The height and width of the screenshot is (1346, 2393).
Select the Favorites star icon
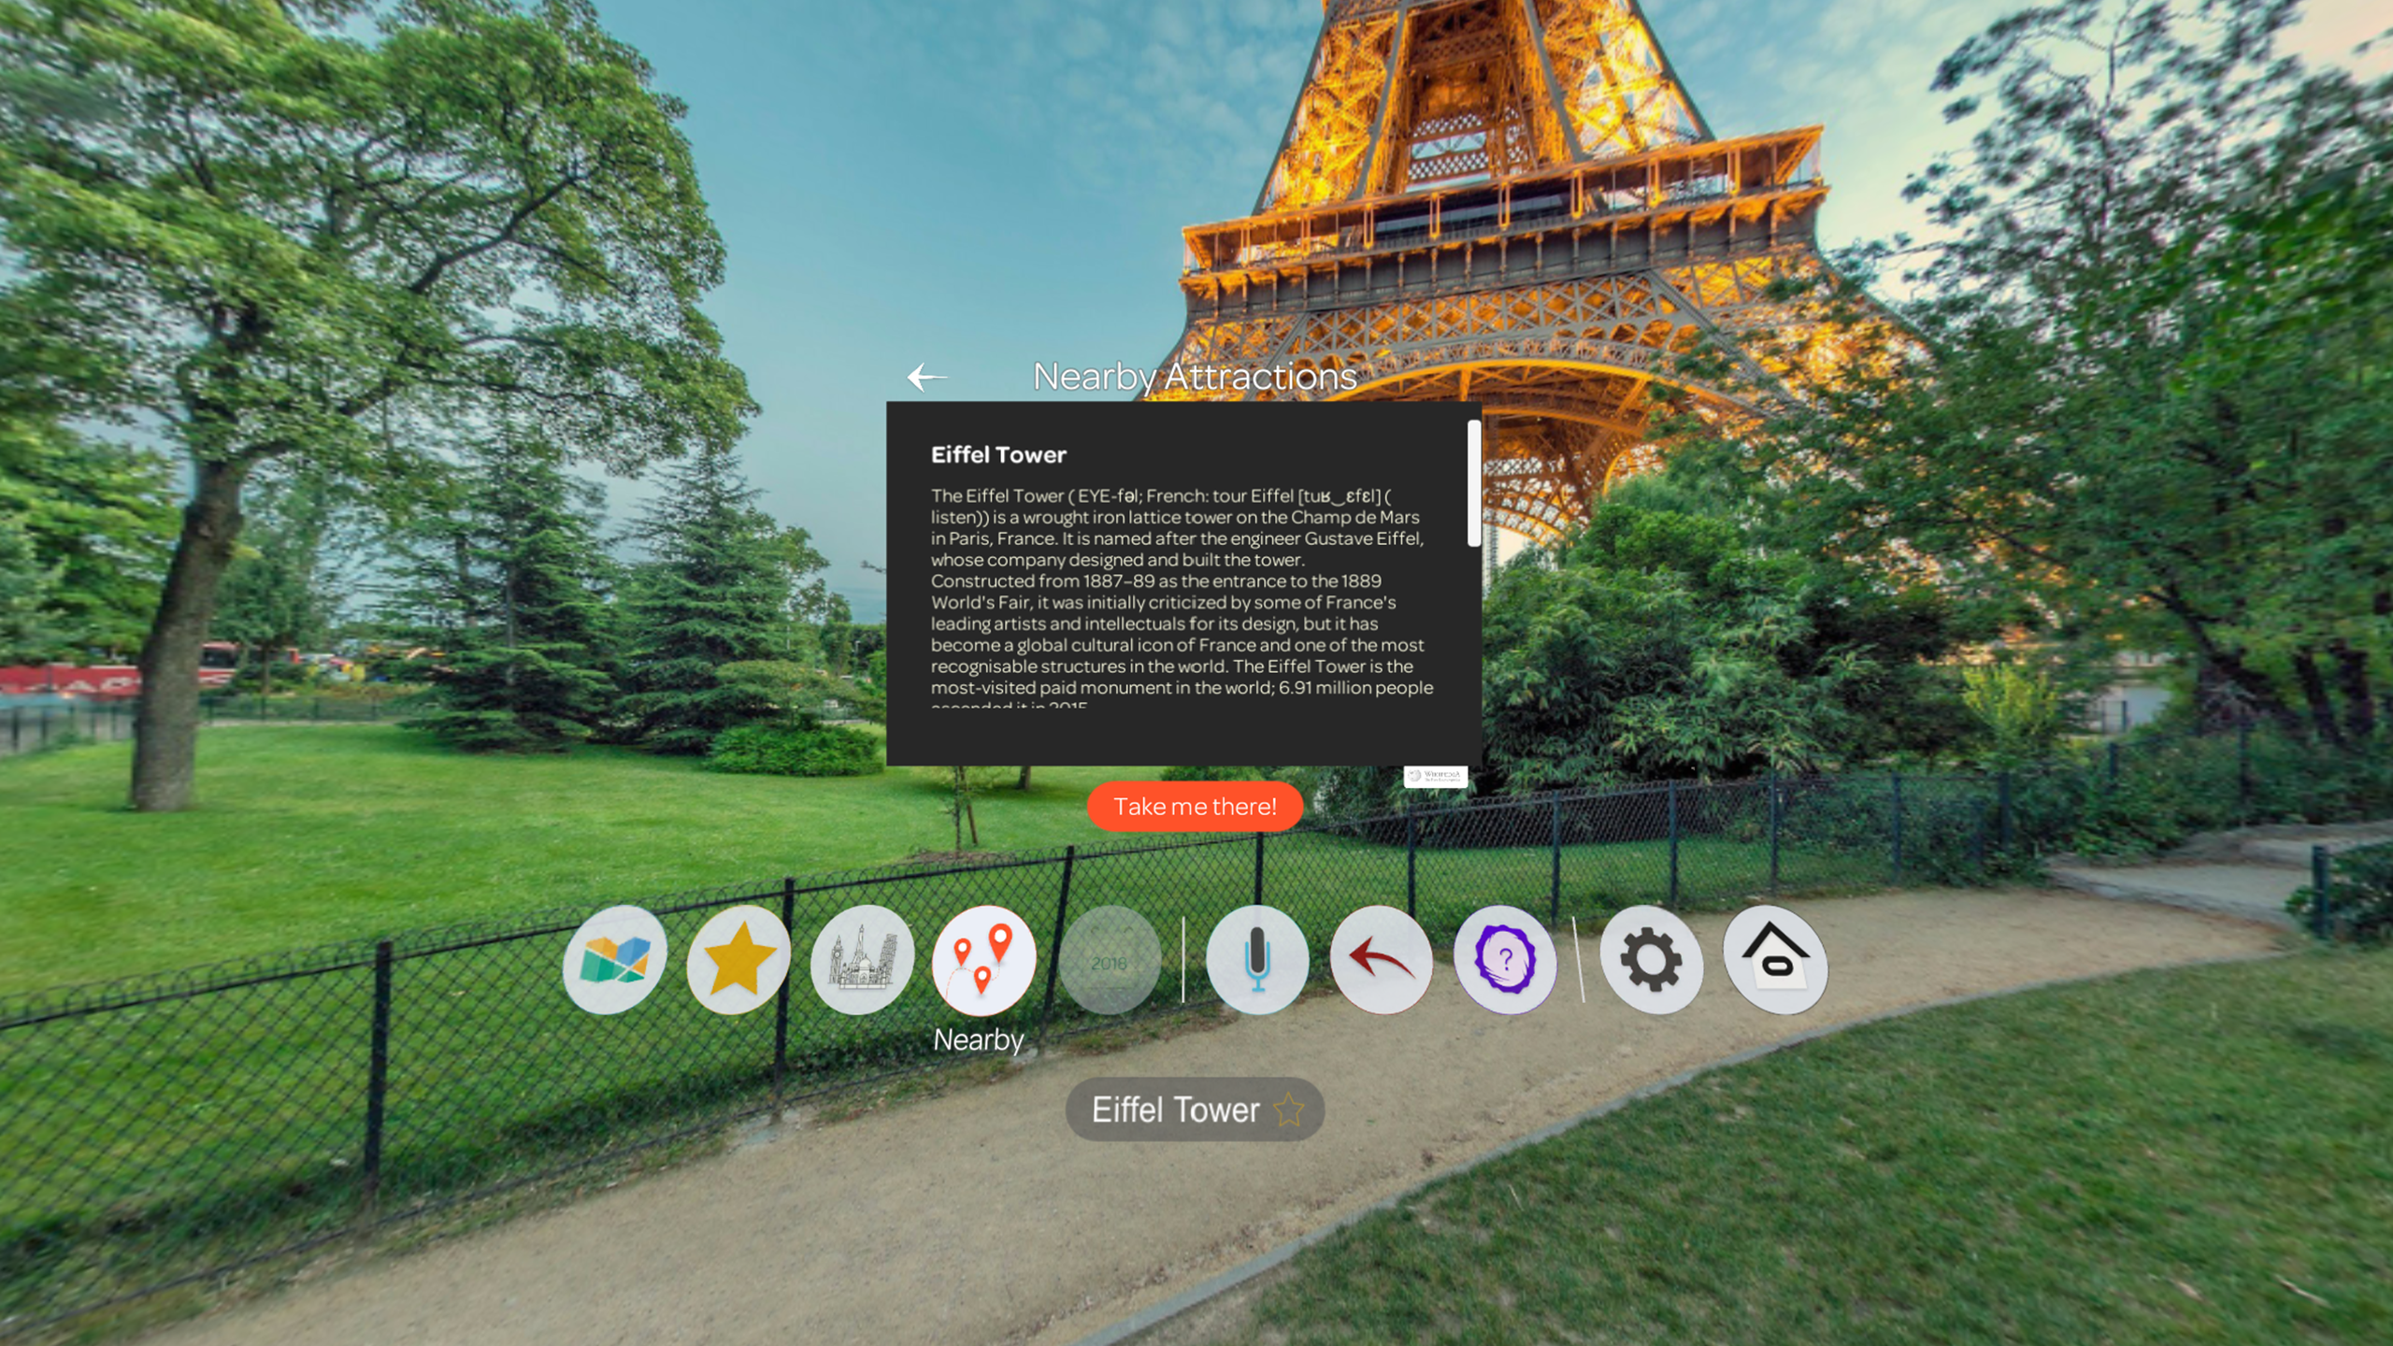(x=739, y=958)
